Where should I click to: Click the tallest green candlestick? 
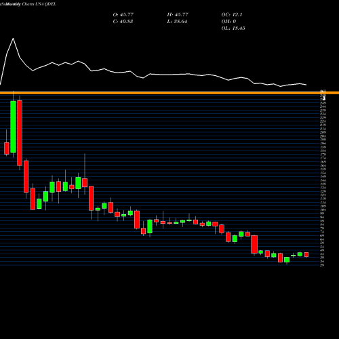coord(13,127)
